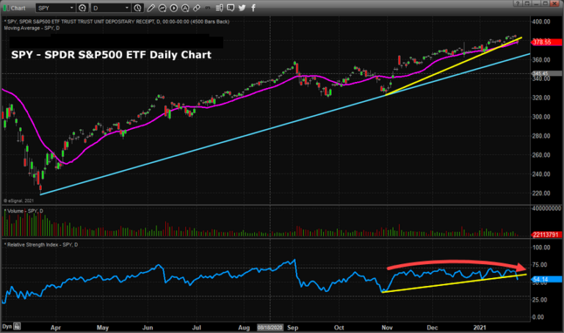Click the 08/18/2020 date cursor marker

coord(270,328)
